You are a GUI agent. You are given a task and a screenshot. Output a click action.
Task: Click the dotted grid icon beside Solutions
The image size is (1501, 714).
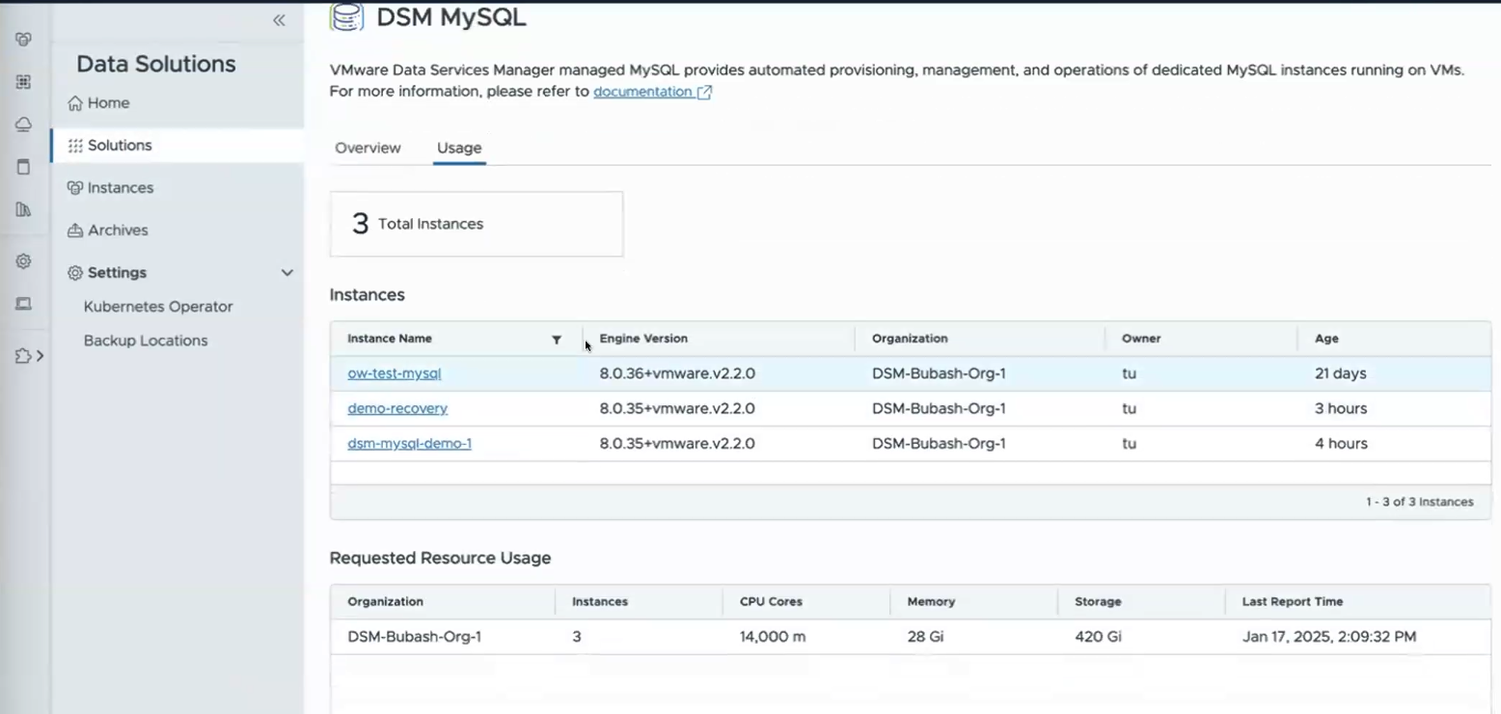click(75, 146)
